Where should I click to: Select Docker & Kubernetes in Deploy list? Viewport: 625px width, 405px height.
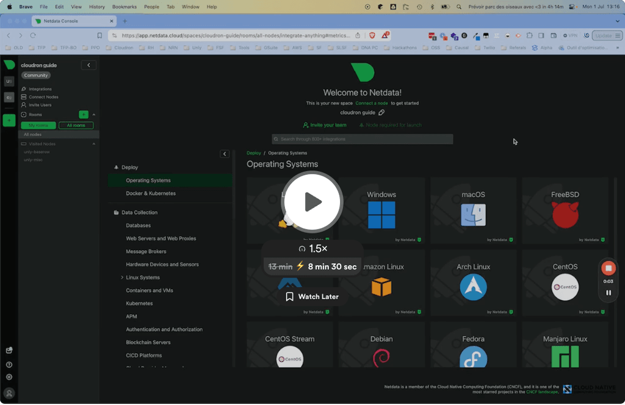[151, 193]
